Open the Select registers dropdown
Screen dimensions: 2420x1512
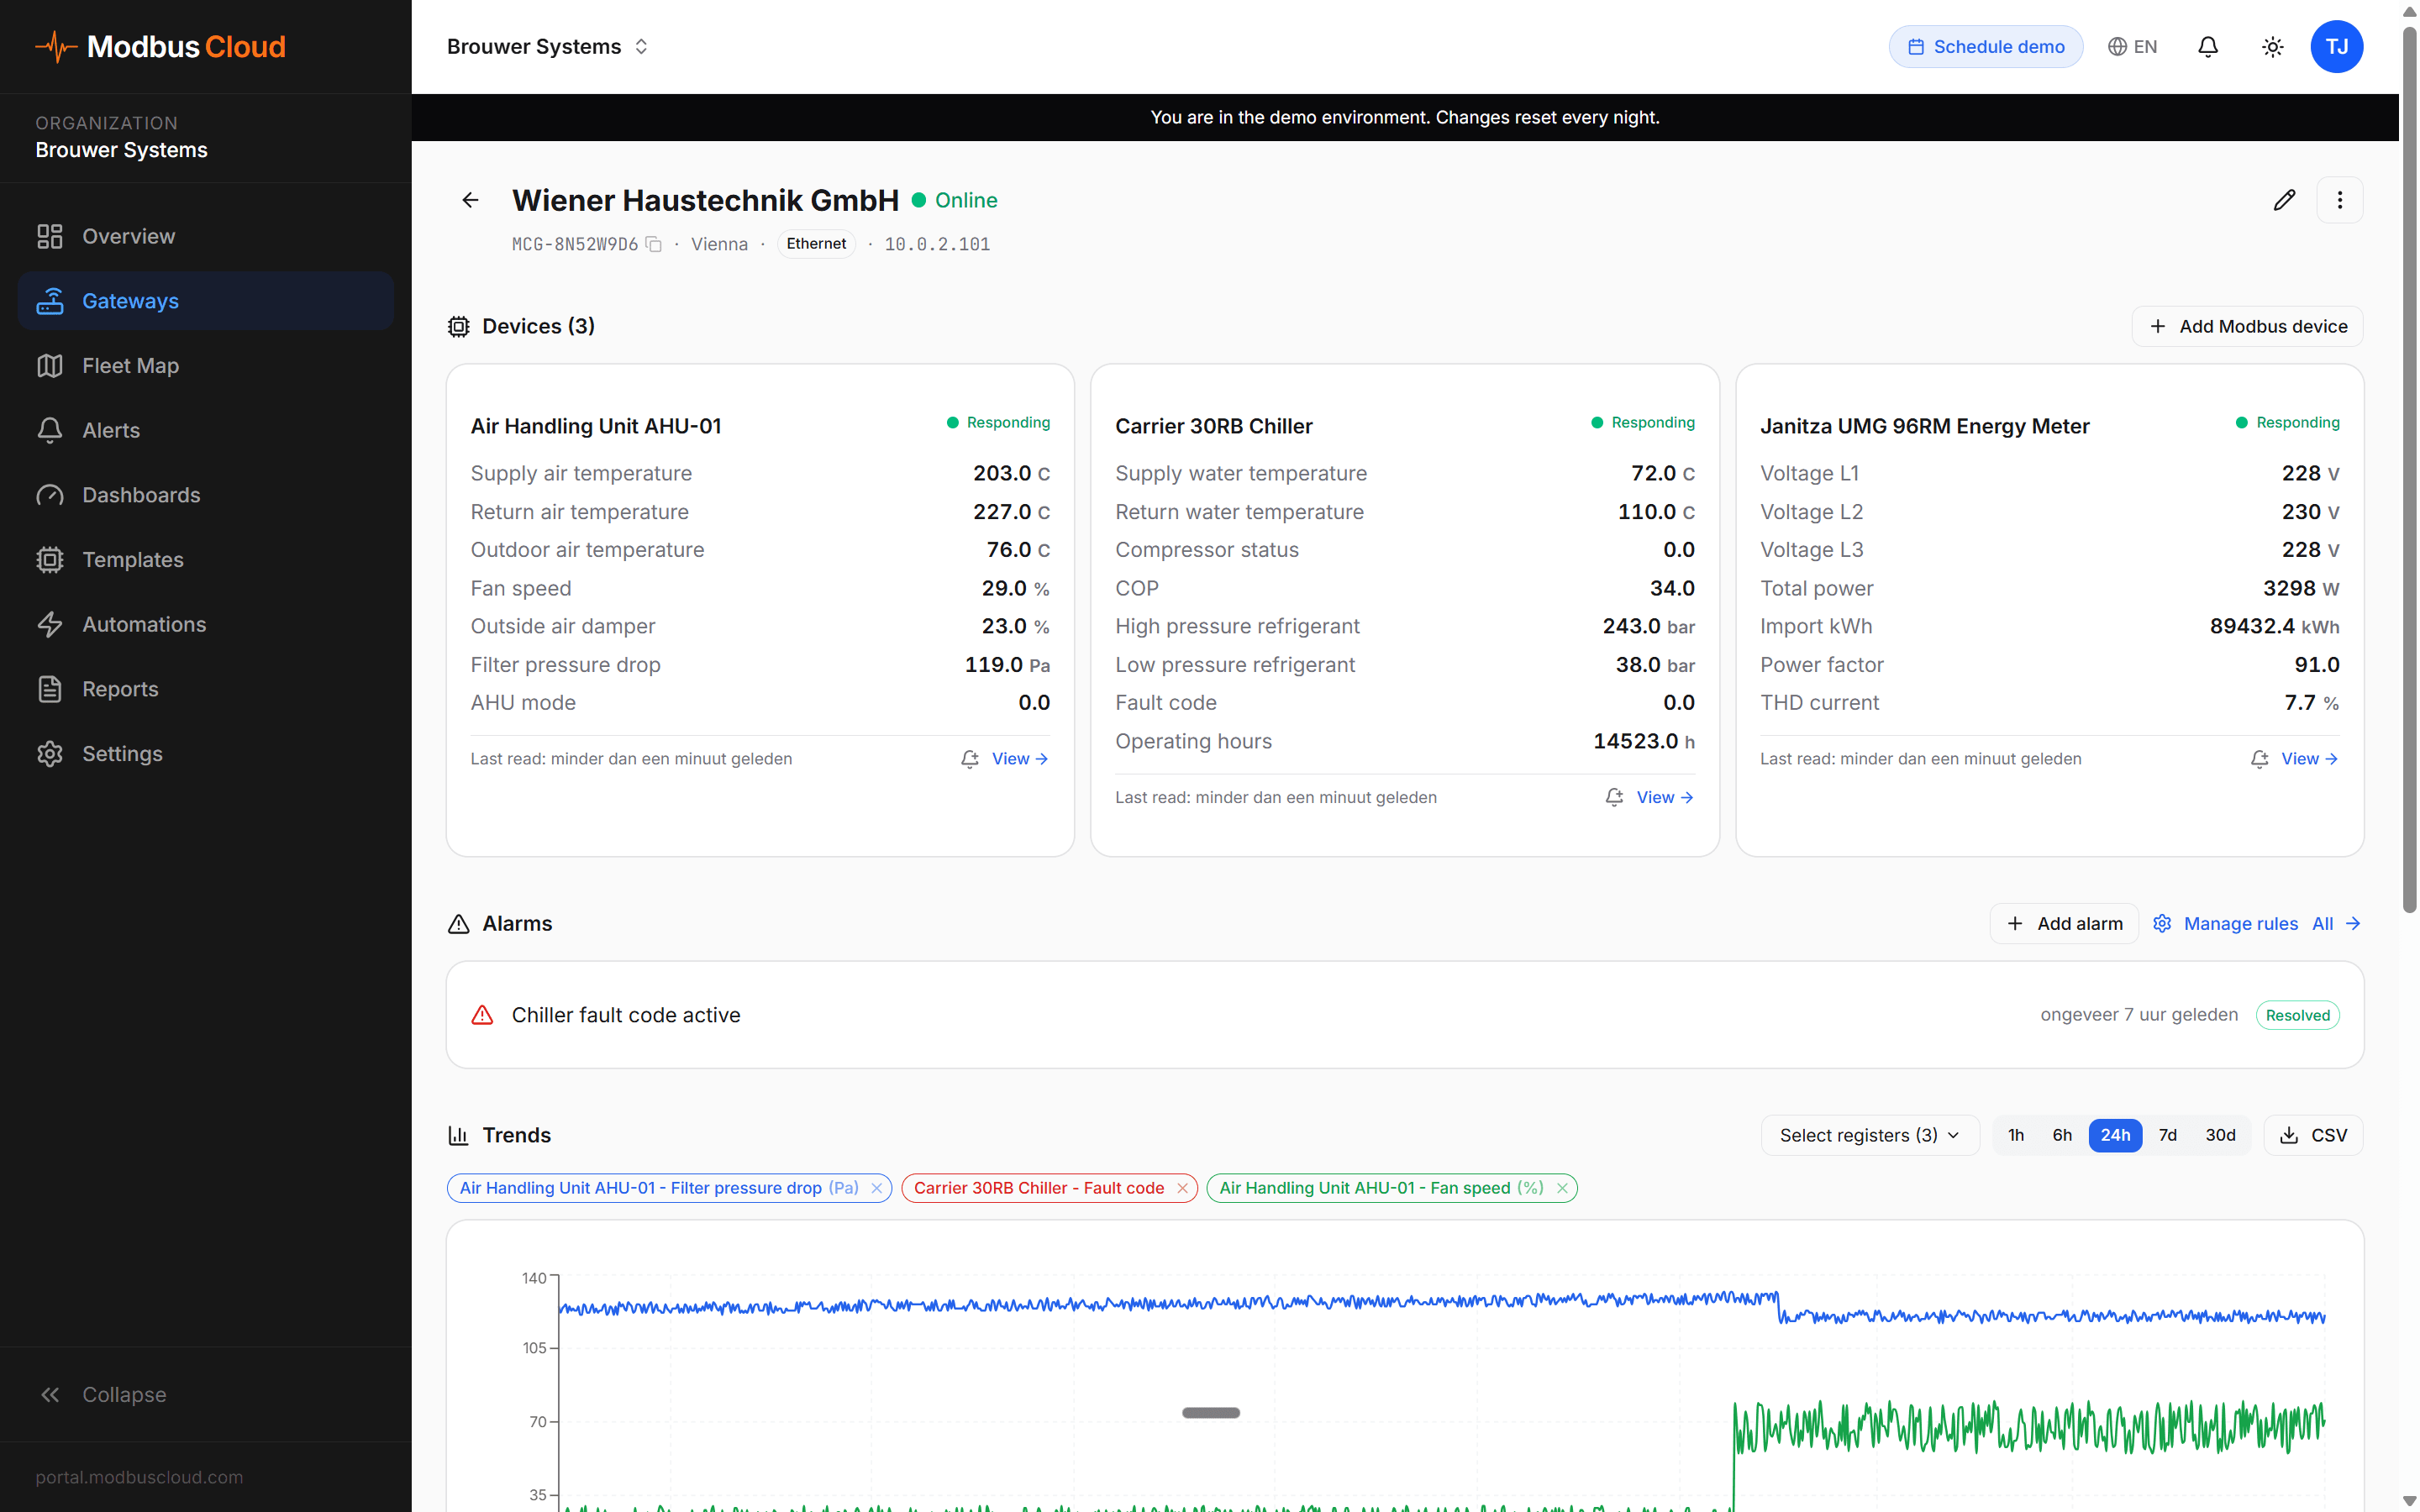[1869, 1135]
